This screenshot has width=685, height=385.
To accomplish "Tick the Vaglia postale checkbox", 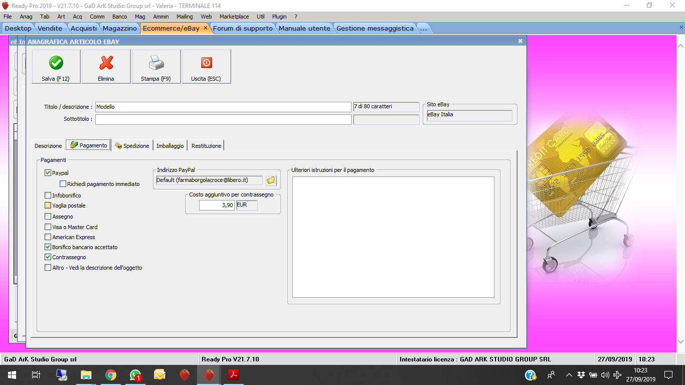I will pyautogui.click(x=48, y=206).
